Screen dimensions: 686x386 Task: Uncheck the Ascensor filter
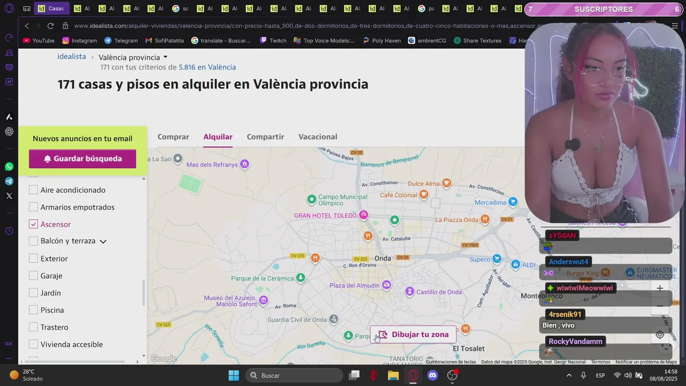point(33,224)
